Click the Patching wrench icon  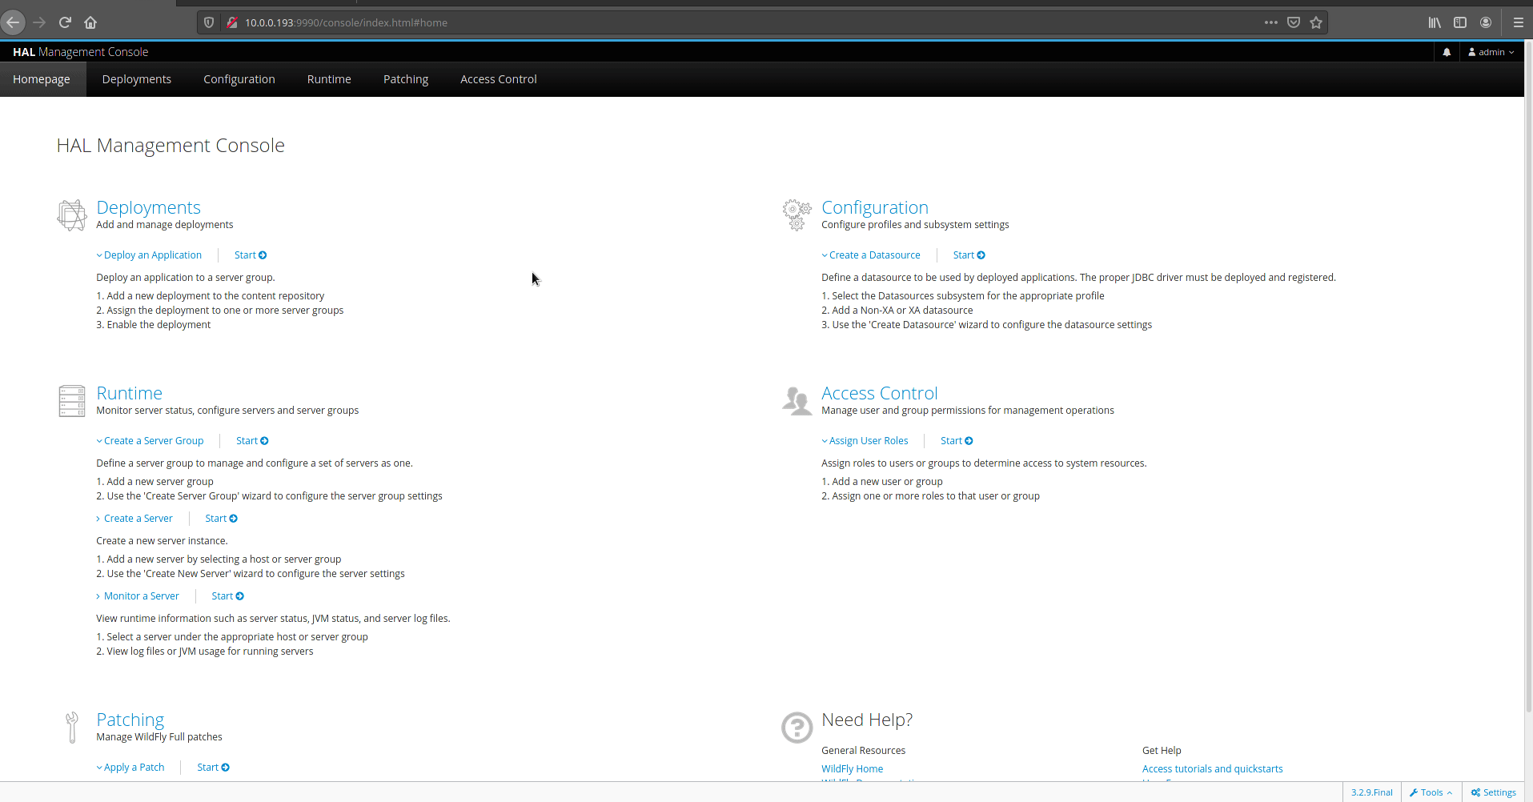tap(72, 728)
